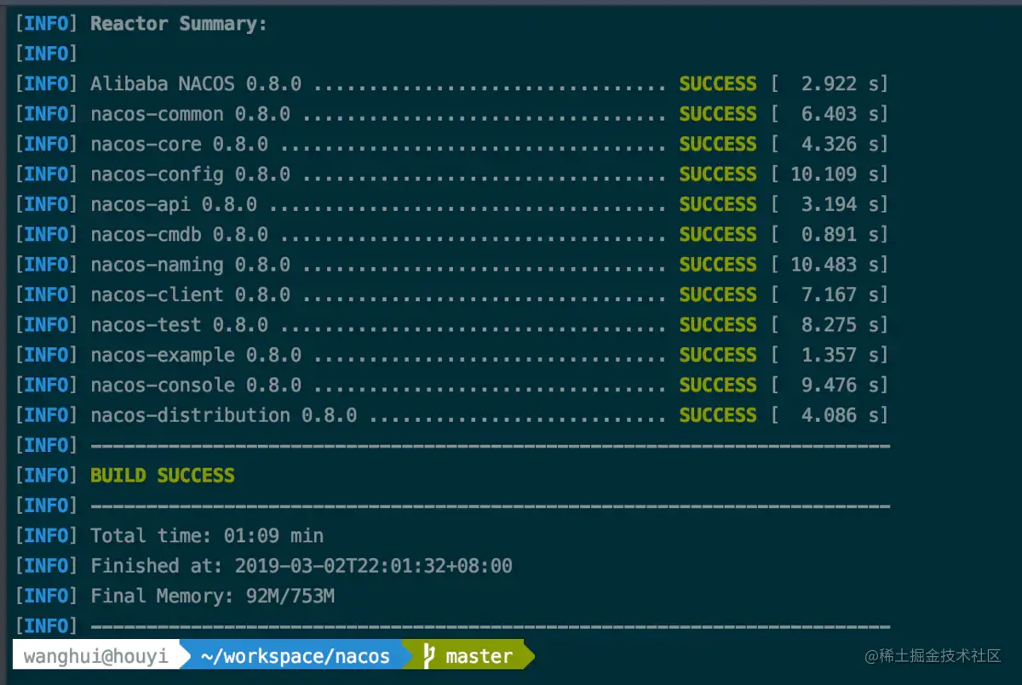This screenshot has height=685, width=1022.
Task: Click the '10.109 s' build time
Action: 834,174
